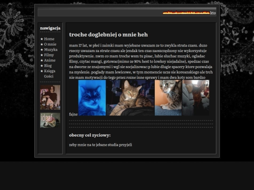This screenshot has height=190, width=254.
Task: Click the photo of cat lying on bed
Action: (130, 98)
